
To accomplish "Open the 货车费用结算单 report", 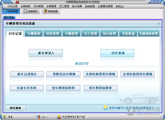I will tap(63, 88).
